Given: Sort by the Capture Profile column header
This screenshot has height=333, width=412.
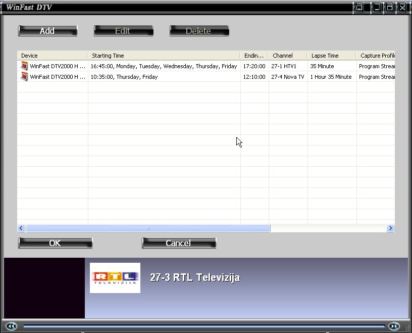Looking at the screenshot, I should [376, 56].
